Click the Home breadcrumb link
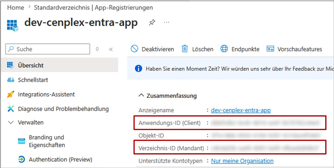This screenshot has height=168, width=334. click(15, 8)
